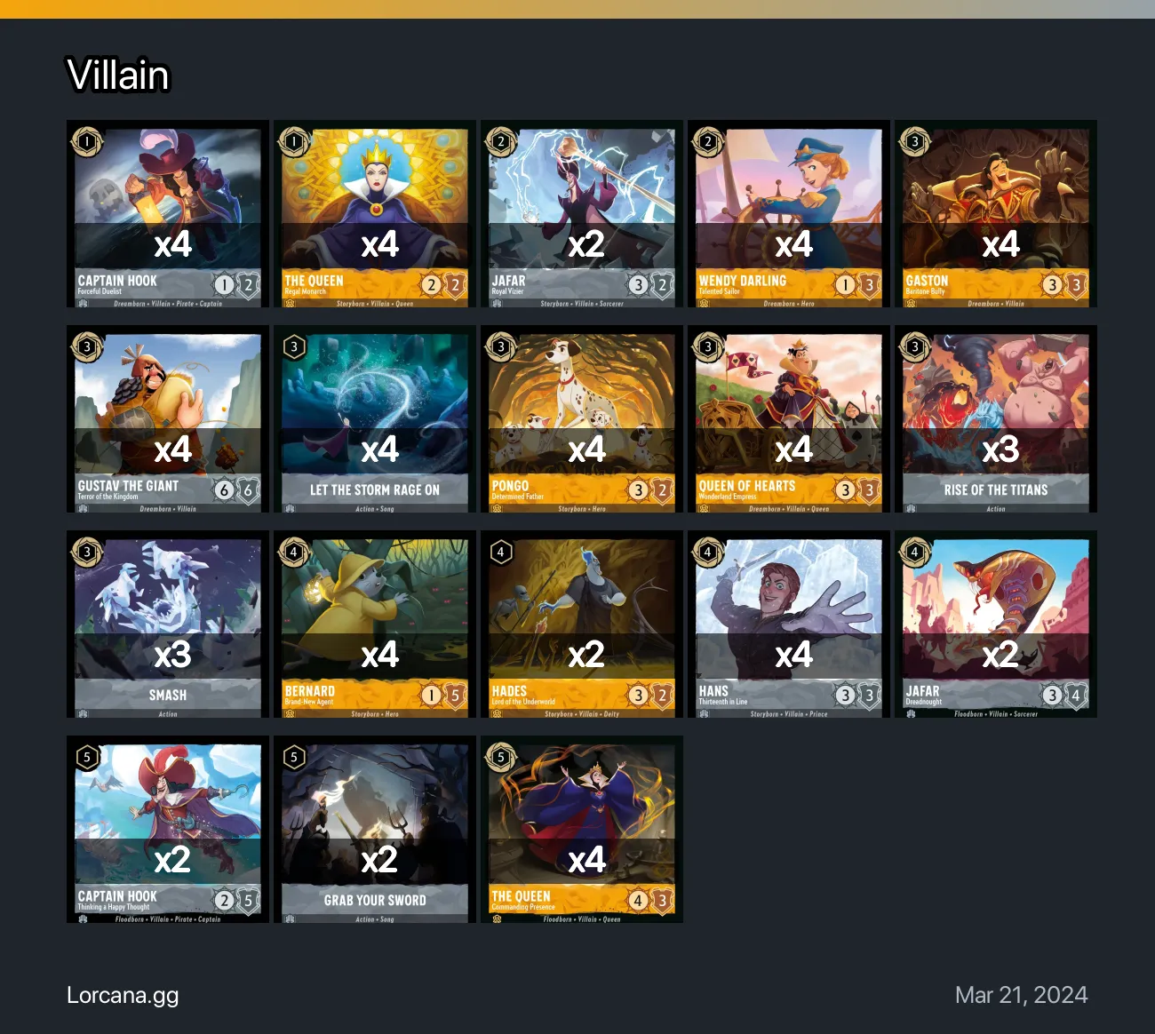
Task: Click Jafar Royal Vizier card
Action: [582, 214]
